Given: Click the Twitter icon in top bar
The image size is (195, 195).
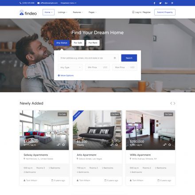Looking at the screenshot, I should click(x=160, y=3).
